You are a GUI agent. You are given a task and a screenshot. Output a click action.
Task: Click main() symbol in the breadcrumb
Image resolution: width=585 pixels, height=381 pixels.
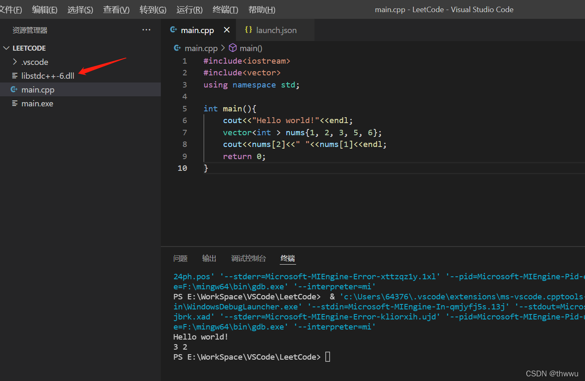[251, 48]
